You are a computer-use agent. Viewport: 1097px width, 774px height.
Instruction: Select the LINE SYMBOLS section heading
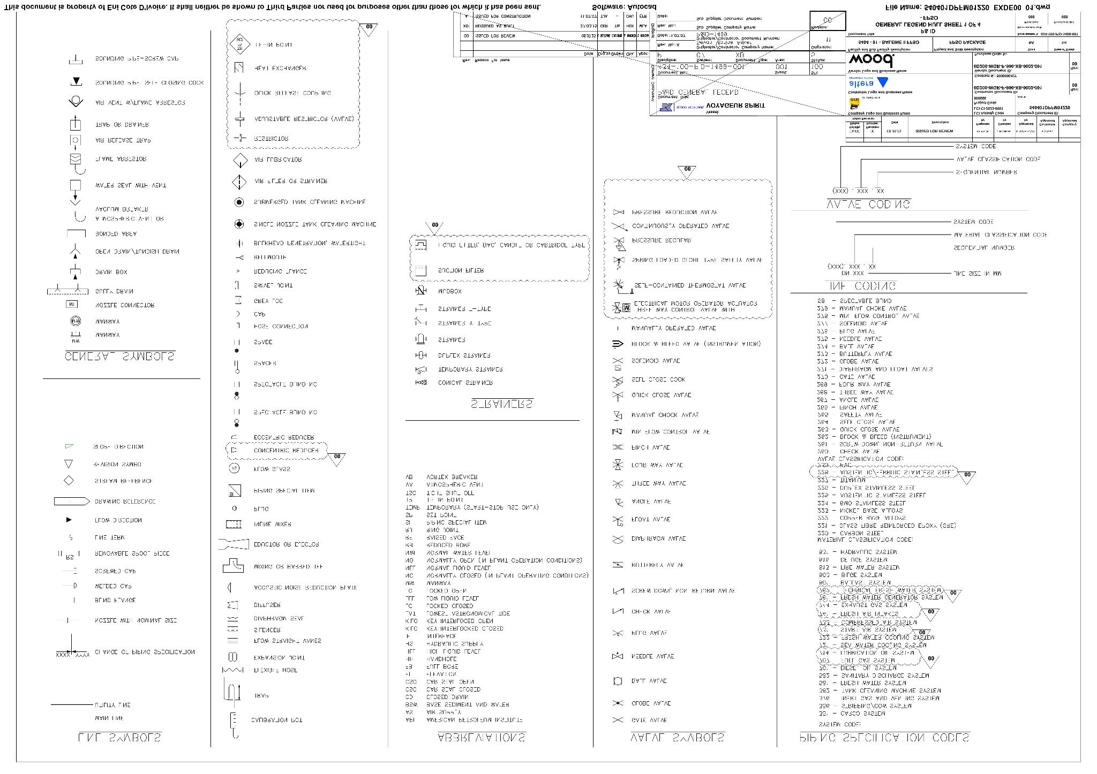120,737
